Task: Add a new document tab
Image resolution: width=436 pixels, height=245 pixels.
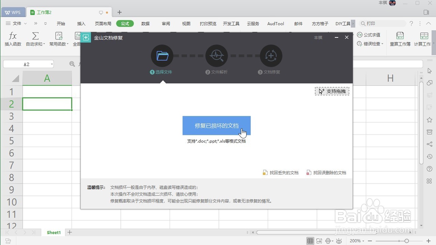Action: pos(119,13)
